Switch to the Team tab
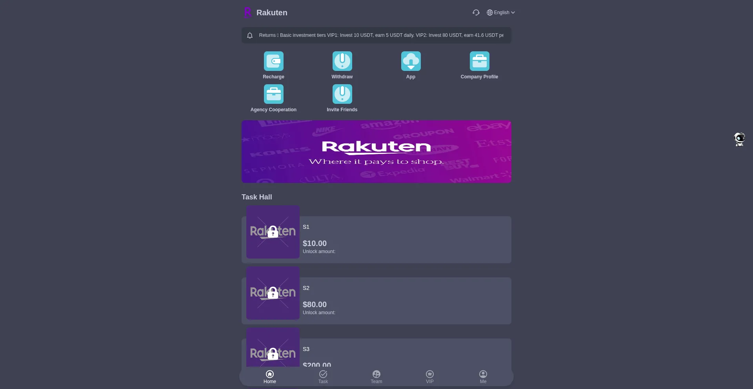753x389 pixels. [376, 377]
